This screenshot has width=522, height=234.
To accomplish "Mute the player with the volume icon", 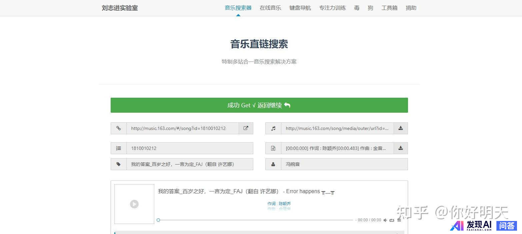I will coord(385,220).
